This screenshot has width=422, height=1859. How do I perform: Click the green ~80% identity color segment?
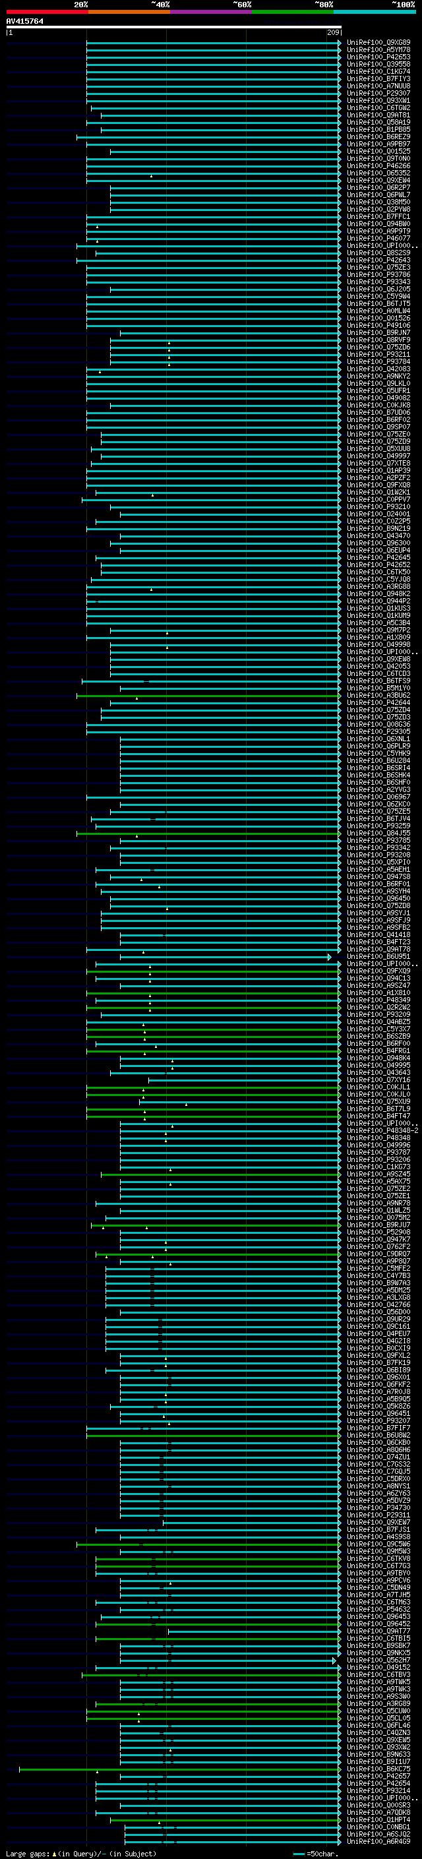(293, 13)
